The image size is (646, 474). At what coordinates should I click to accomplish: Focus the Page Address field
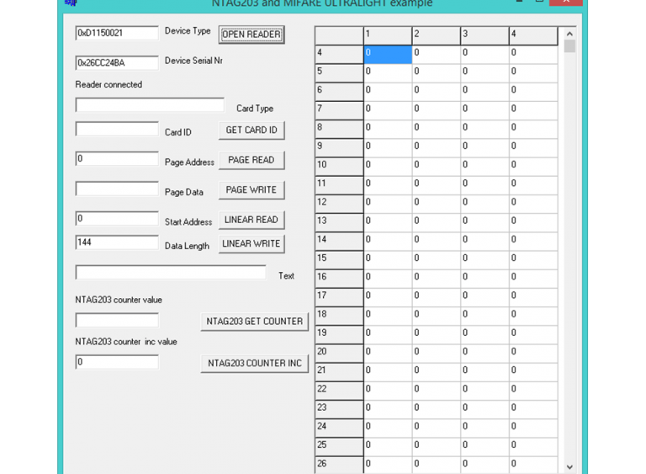[x=117, y=159]
